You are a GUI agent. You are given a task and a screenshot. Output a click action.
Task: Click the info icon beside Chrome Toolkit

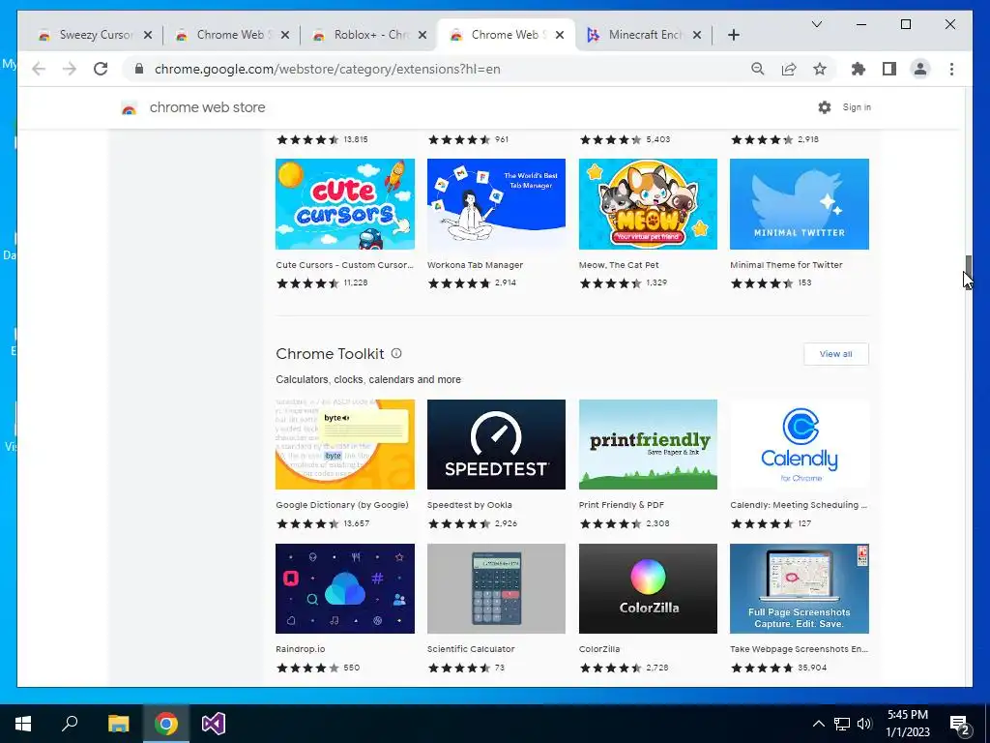click(396, 353)
